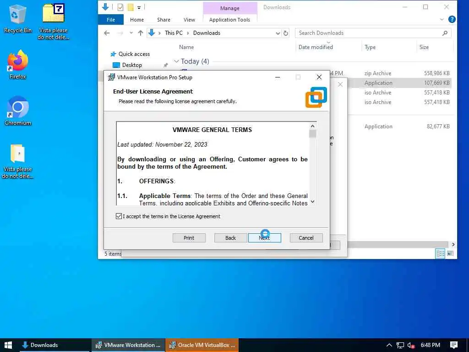Open the Home ribbon tab

tap(136, 20)
